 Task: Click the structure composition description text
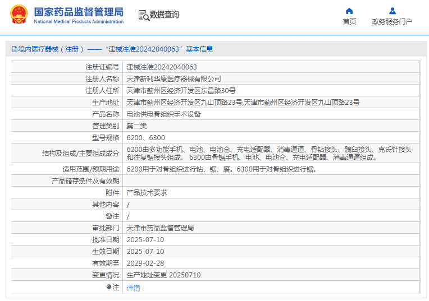(x=269, y=153)
